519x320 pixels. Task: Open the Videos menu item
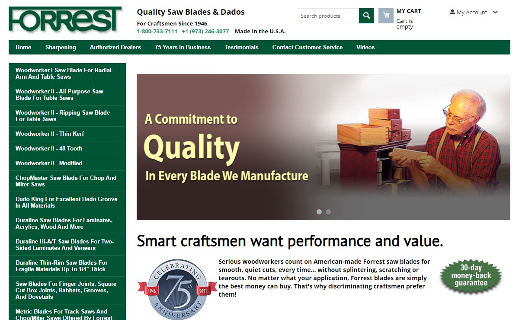(365, 47)
